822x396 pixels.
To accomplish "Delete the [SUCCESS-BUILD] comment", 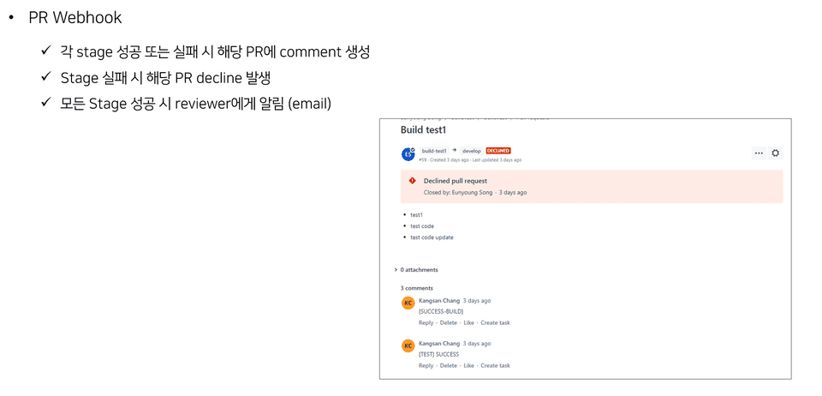I will click(x=449, y=323).
